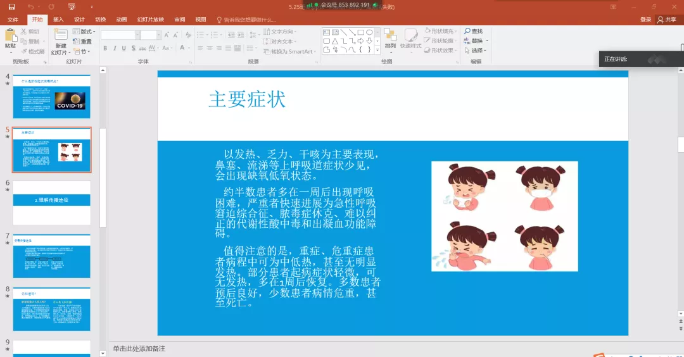684x357 pixels.
Task: Click the Sign in (登录) button
Action: pyautogui.click(x=645, y=20)
